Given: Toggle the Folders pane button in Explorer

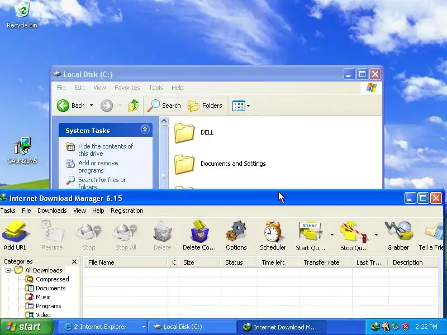Looking at the screenshot, I should pos(205,106).
